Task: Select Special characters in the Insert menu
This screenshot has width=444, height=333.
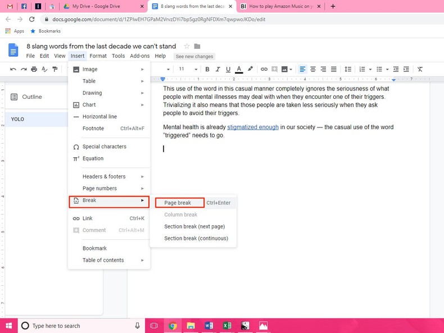Action: click(104, 147)
